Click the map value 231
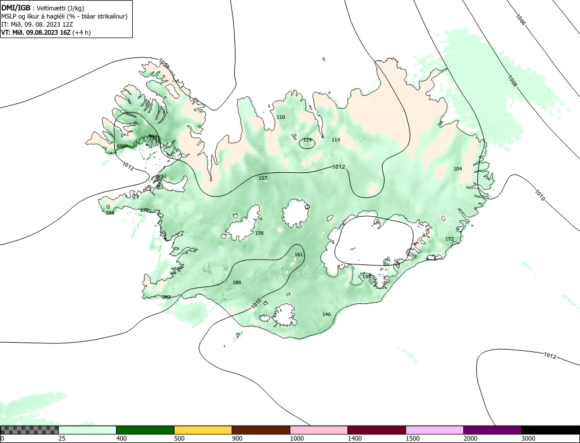This screenshot has width=580, height=443. (162, 176)
